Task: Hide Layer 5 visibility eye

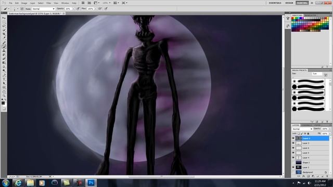Action: coord(293,153)
